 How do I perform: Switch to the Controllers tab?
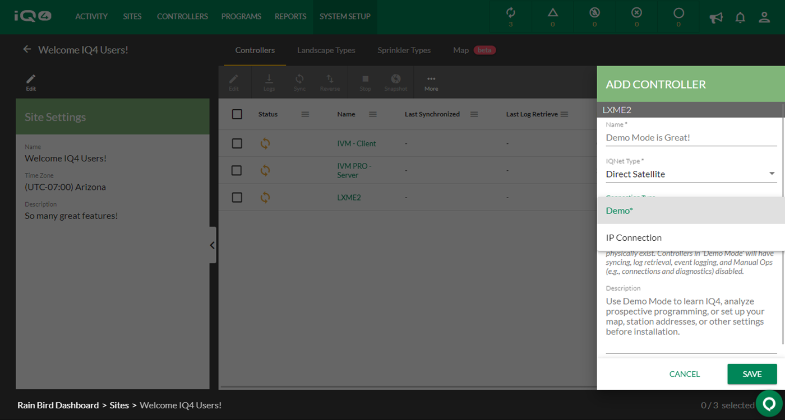(x=255, y=50)
